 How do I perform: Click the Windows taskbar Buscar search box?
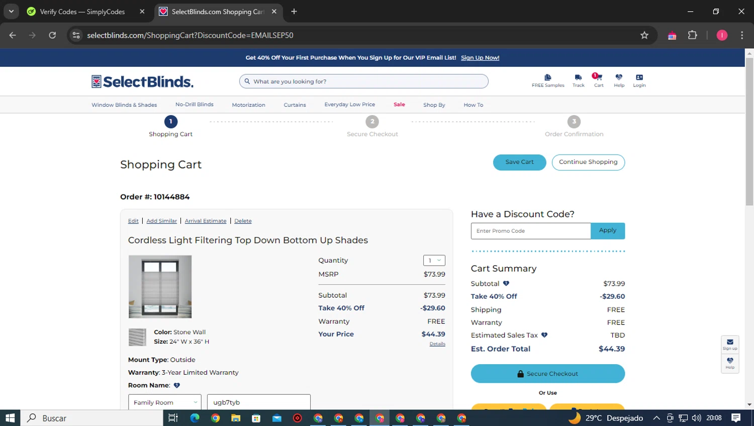click(x=92, y=418)
